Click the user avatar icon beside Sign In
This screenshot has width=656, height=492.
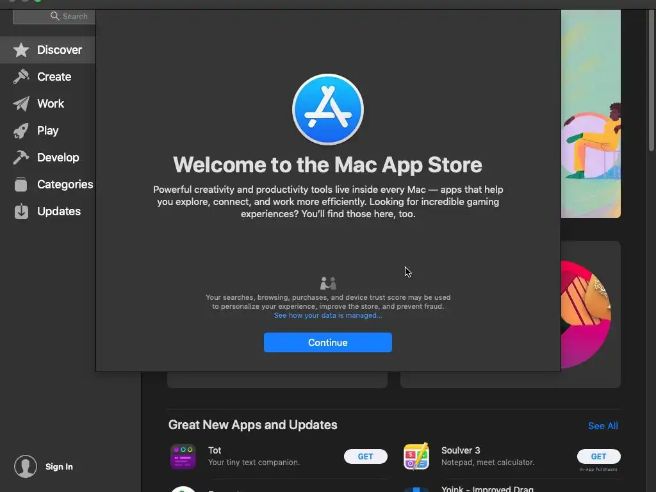coord(26,466)
